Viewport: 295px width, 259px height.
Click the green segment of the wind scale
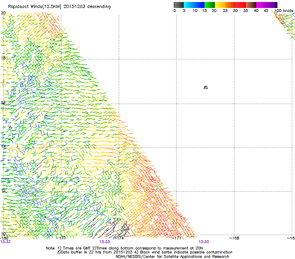point(210,5)
